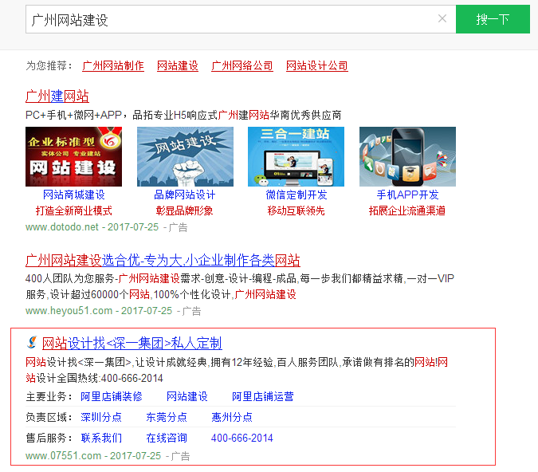The width and height of the screenshot is (538, 472).
Task: Click the 深一集团 result favicon
Action: tap(31, 344)
